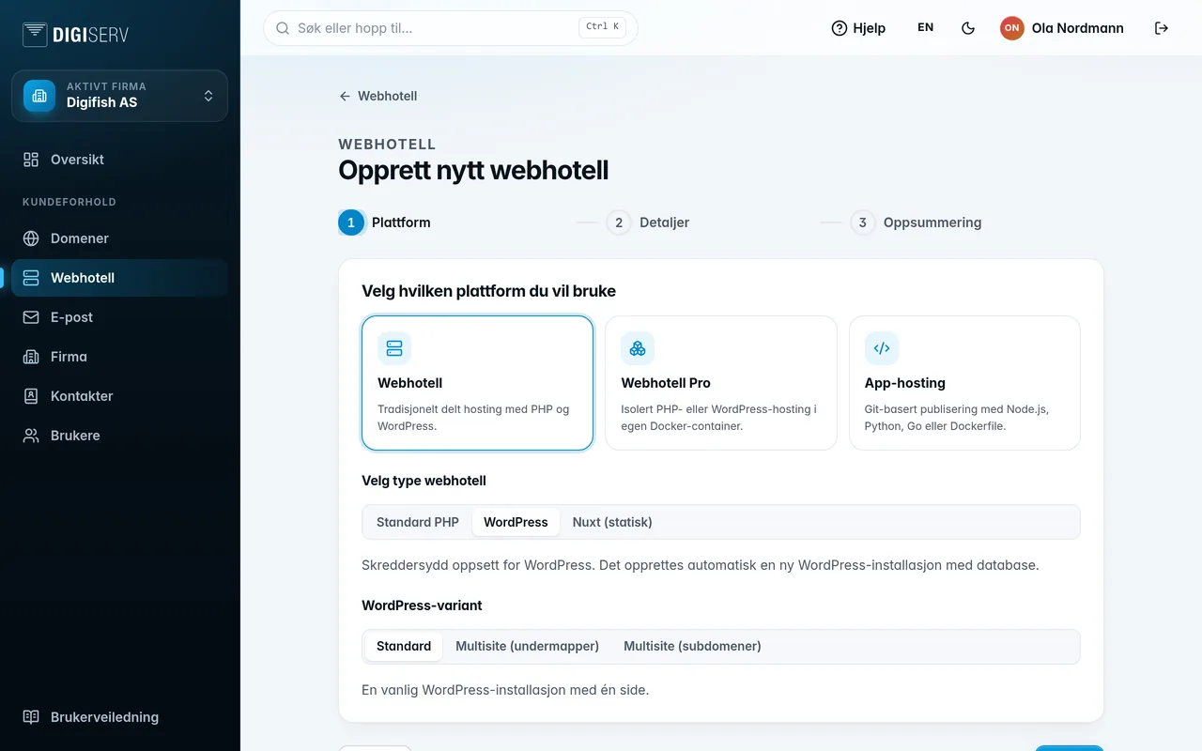The image size is (1202, 751).
Task: Click the Kontakter address book icon
Action: coord(31,396)
